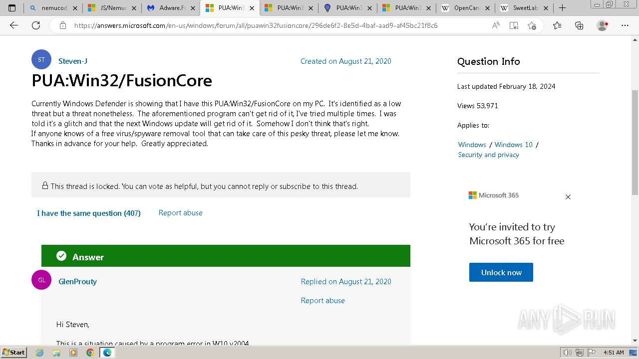Launch Chrome from the taskbar

click(90, 353)
